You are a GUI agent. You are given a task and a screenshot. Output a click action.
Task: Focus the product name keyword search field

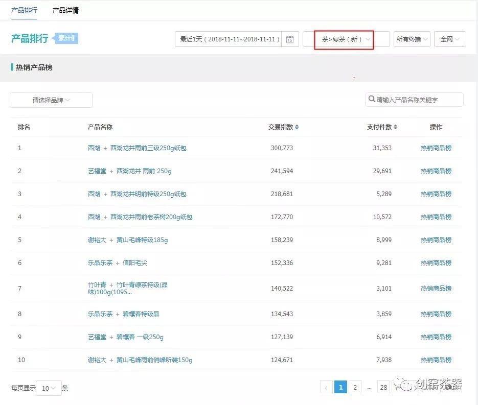(414, 100)
